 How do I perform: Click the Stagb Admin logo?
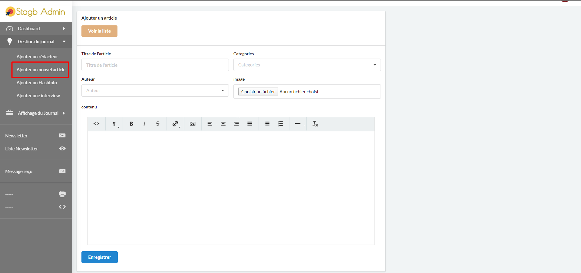coord(35,11)
